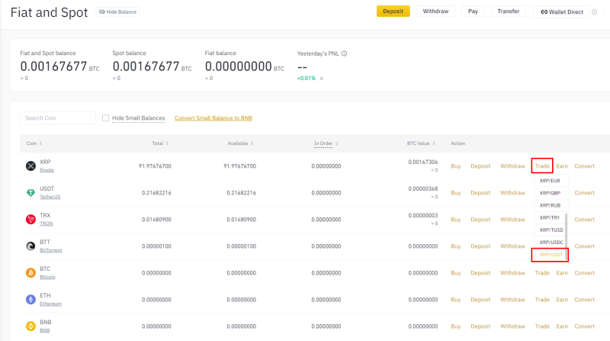Sort by Total column arrows

(x=167, y=143)
